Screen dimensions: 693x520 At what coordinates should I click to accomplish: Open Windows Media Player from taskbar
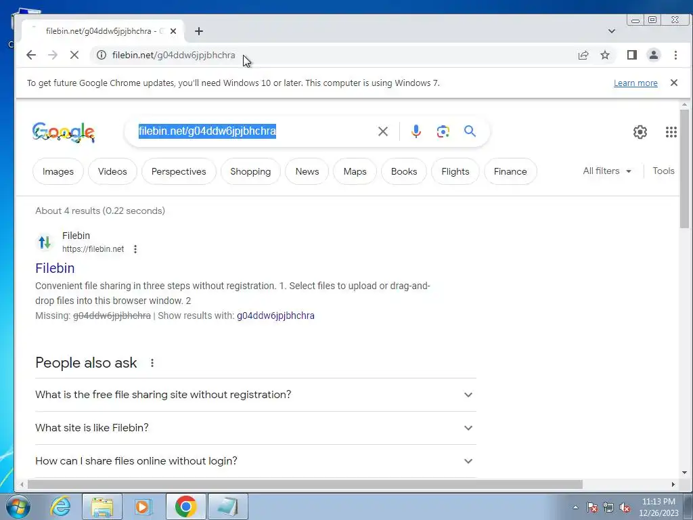click(x=143, y=506)
